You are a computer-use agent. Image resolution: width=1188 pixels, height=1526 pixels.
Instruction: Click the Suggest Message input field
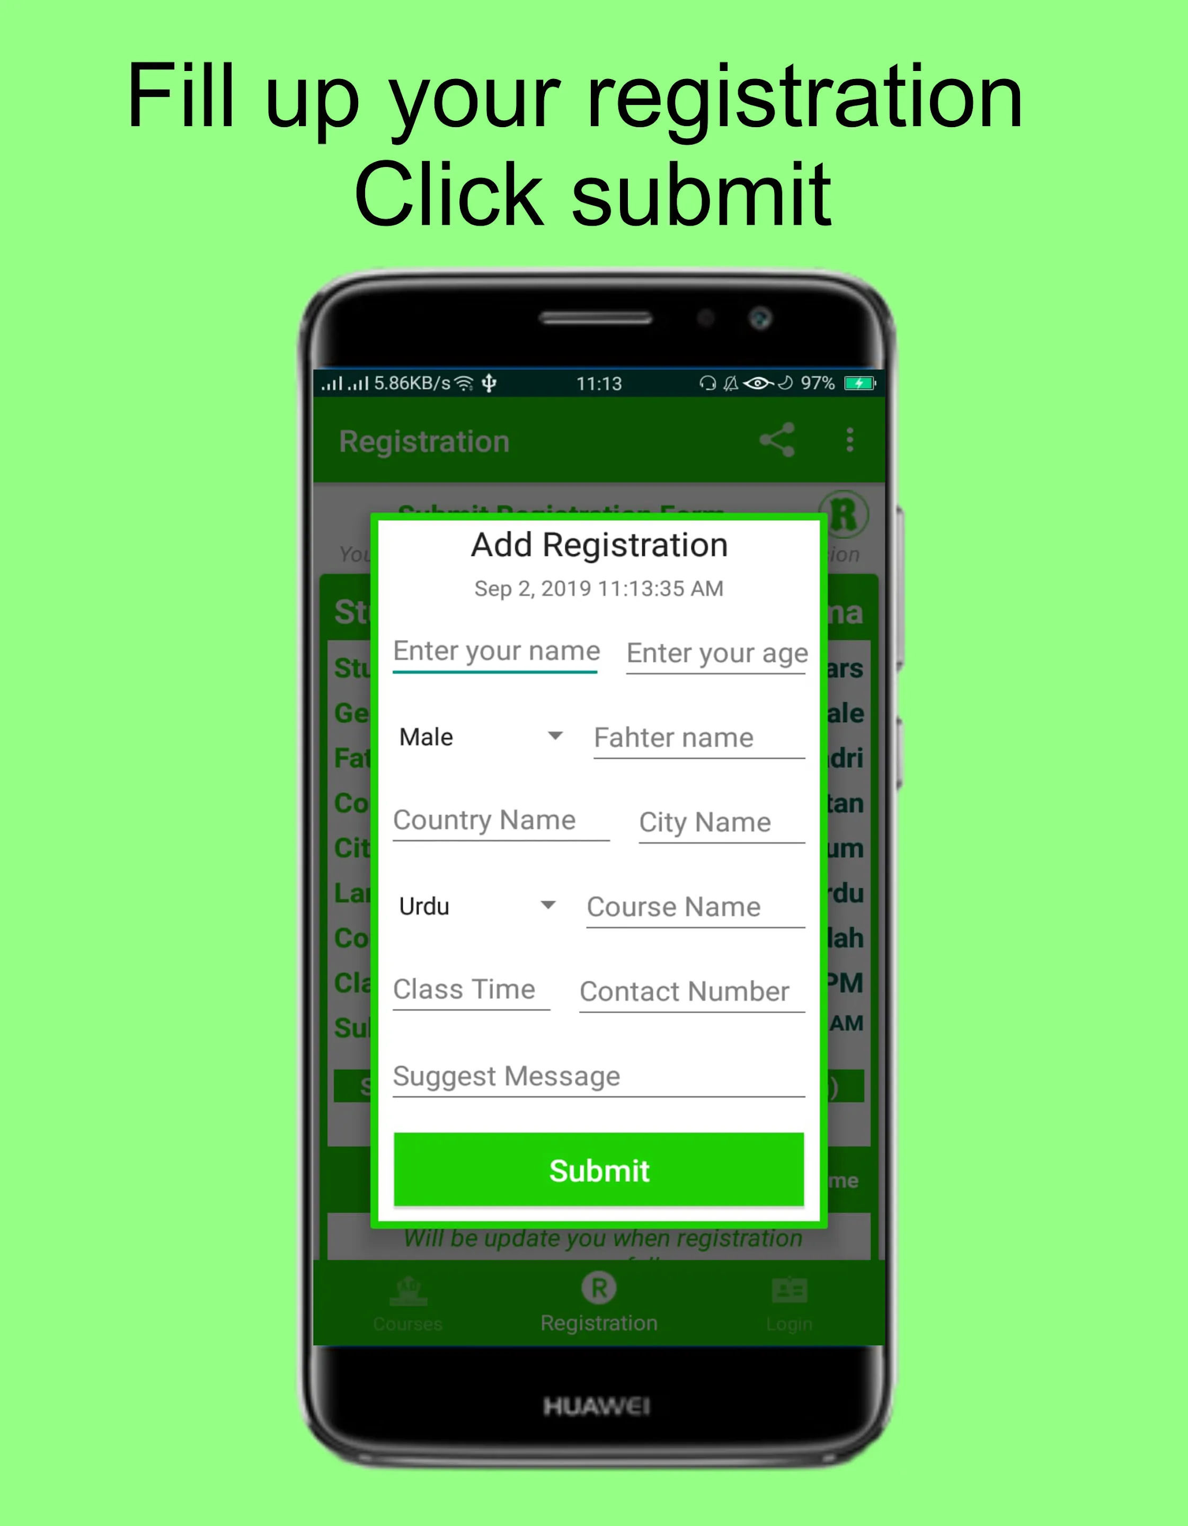click(x=600, y=1076)
